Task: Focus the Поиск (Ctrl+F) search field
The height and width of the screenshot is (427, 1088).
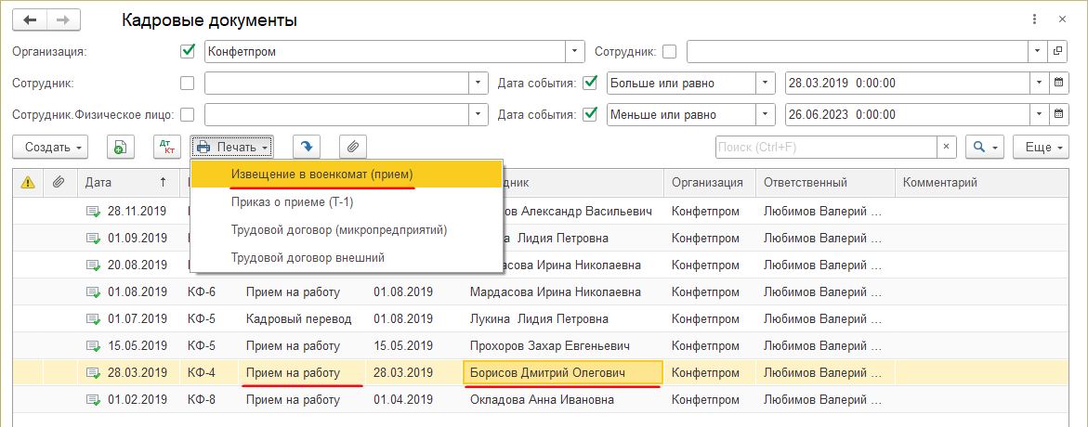Action: 826,147
